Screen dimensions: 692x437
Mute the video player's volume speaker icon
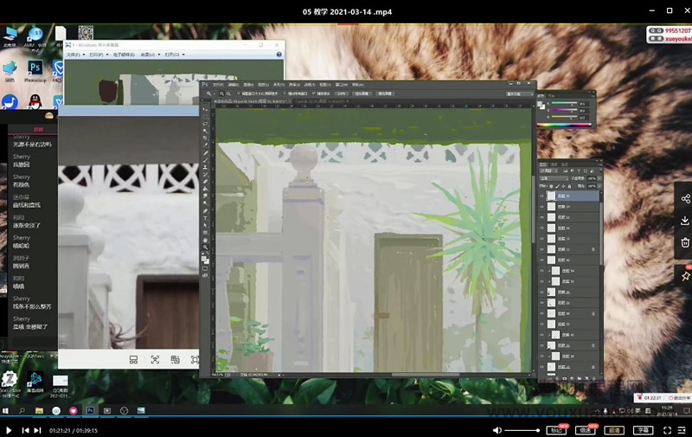497,429
